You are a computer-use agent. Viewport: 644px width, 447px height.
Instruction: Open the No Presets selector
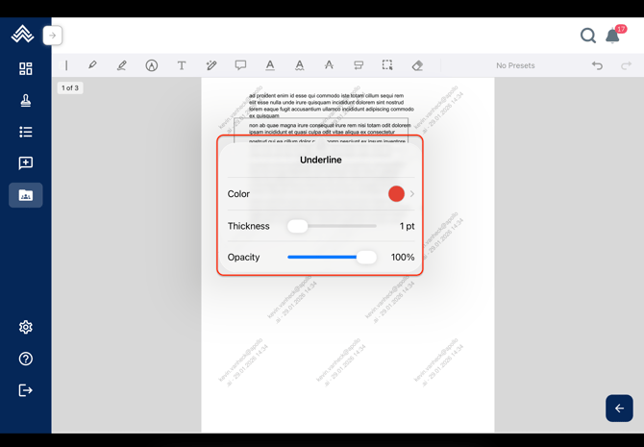tap(515, 65)
